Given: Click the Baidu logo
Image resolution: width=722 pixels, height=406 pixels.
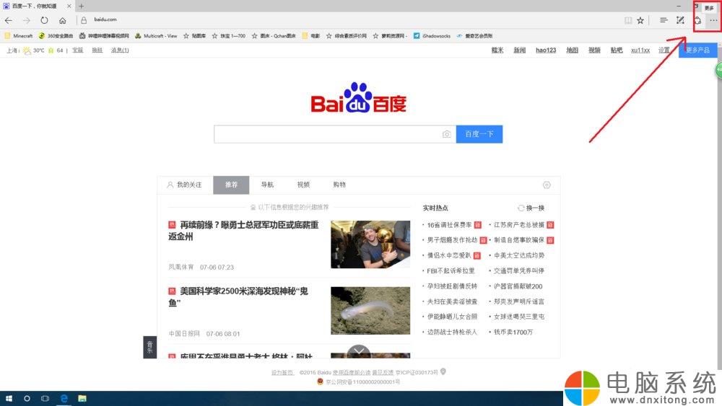Looking at the screenshot, I should coord(358,98).
